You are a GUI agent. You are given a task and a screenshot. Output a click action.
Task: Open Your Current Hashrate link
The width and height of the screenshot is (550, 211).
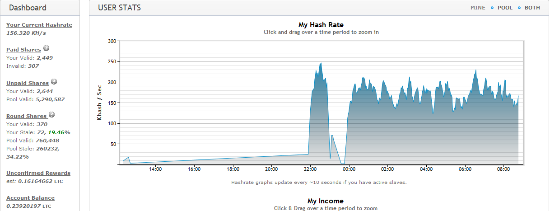point(39,25)
